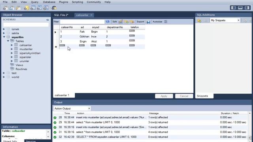Image resolution: width=253 pixels, height=142 pixels.
Task: Expand the musteriler table node
Action: coord(12,49)
